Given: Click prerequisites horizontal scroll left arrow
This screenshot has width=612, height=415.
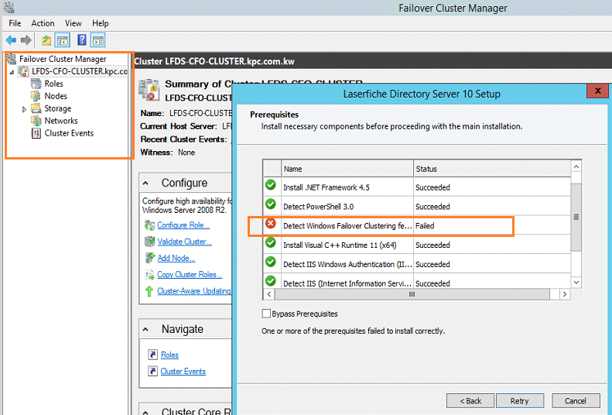Looking at the screenshot, I should click(269, 294).
